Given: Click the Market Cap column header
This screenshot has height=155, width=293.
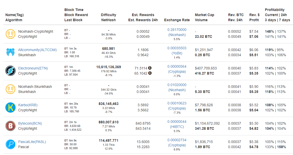Looking at the screenshot, I should click(x=204, y=15).
